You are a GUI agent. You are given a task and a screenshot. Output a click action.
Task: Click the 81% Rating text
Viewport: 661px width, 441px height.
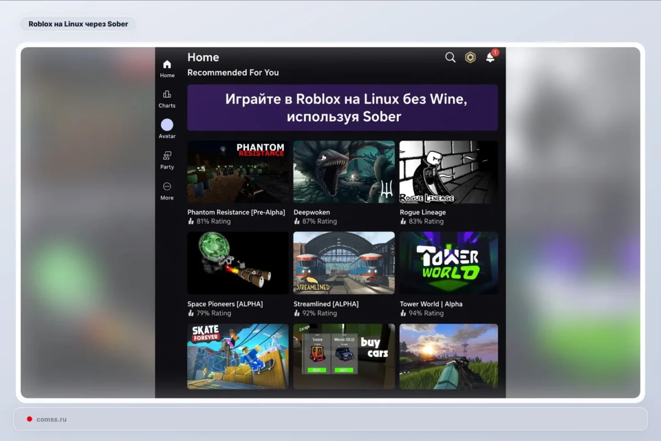pyautogui.click(x=214, y=221)
